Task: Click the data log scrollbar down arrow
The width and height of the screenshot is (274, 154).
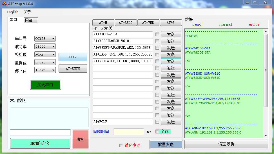Action: (266, 136)
